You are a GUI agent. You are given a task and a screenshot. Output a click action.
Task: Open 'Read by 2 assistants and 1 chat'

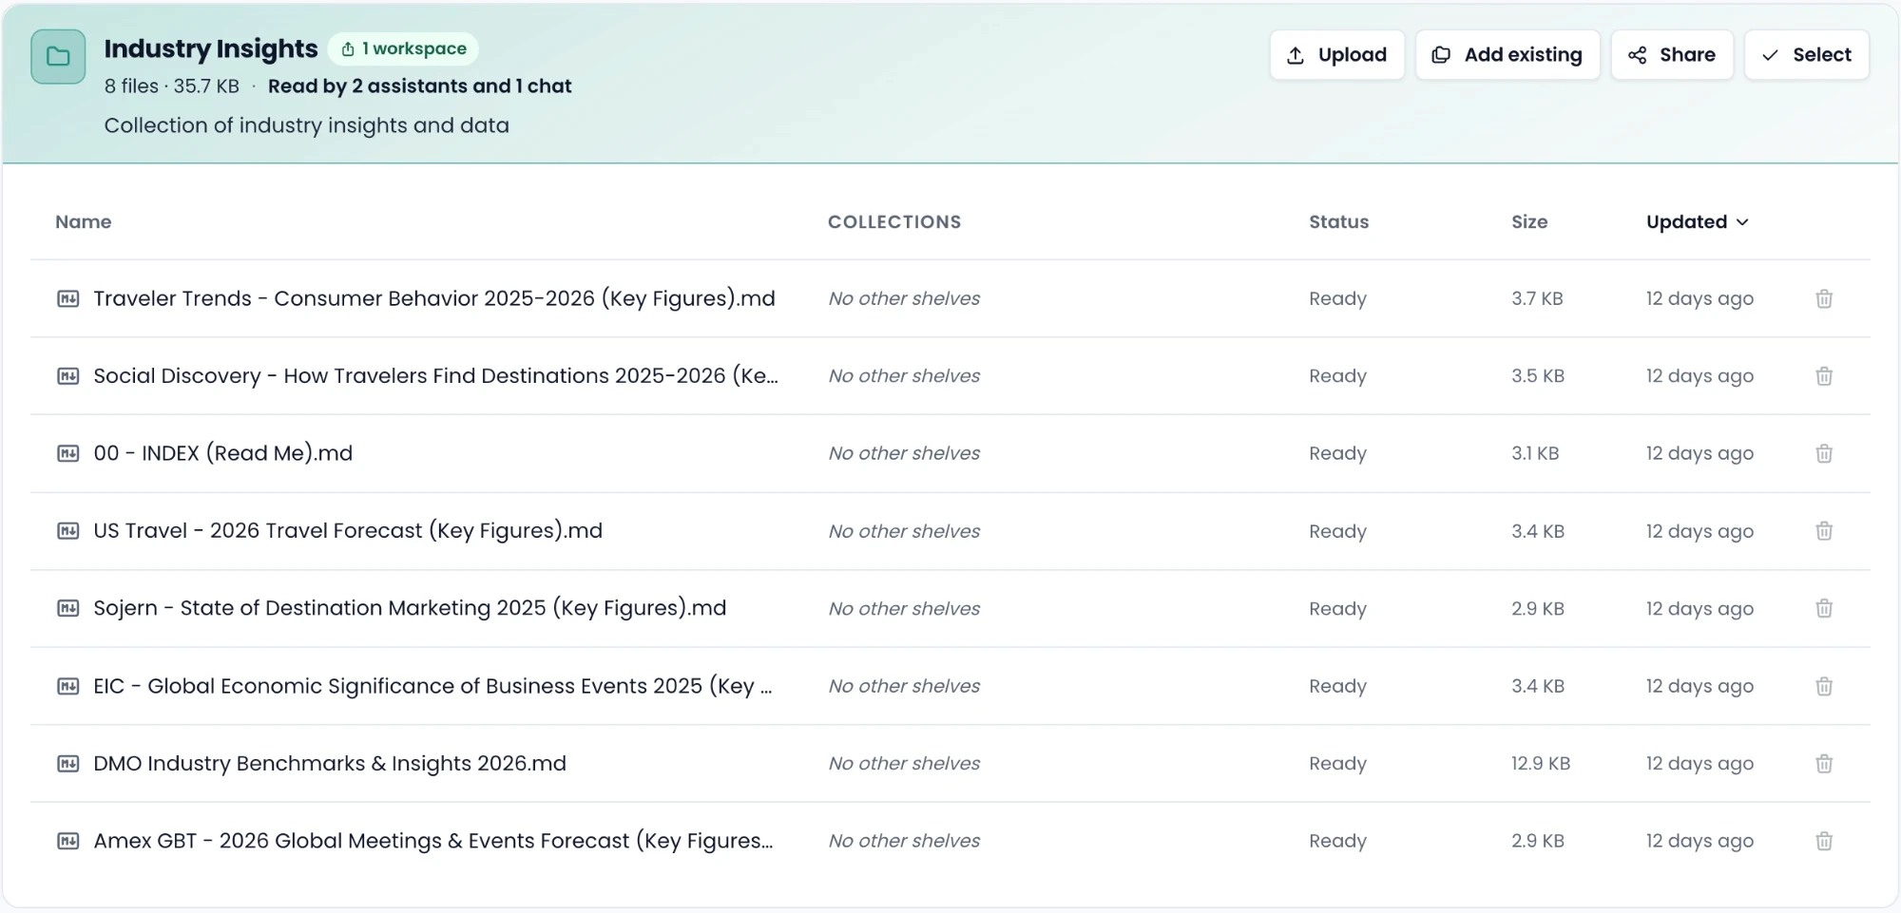click(x=419, y=86)
